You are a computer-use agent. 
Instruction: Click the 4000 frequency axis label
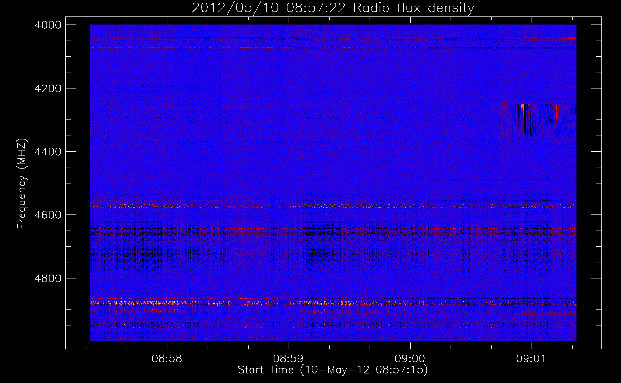[48, 25]
